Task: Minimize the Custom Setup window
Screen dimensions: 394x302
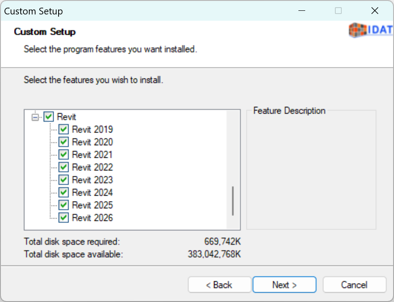Action: click(x=302, y=11)
